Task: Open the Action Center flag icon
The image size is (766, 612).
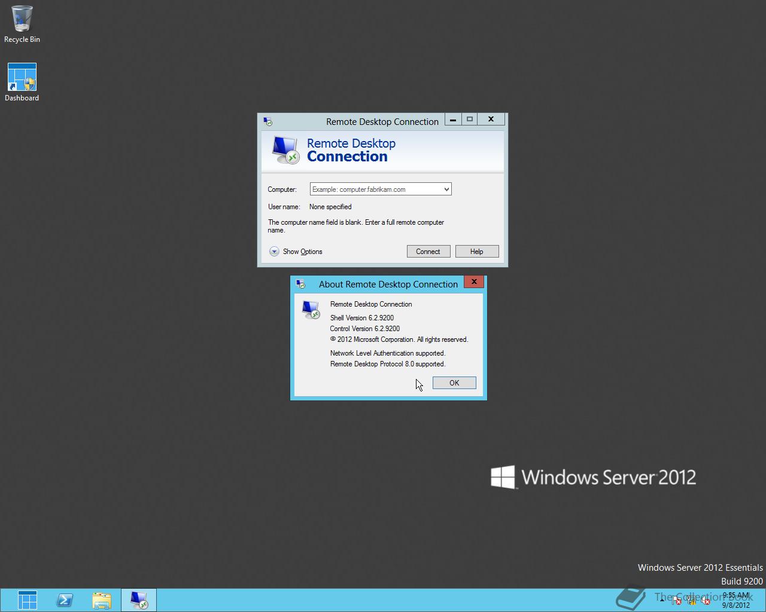Action: click(x=676, y=600)
